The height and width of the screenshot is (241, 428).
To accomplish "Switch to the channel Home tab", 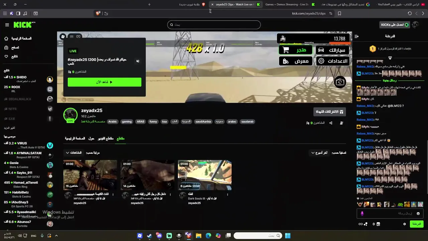I will pyautogui.click(x=75, y=139).
